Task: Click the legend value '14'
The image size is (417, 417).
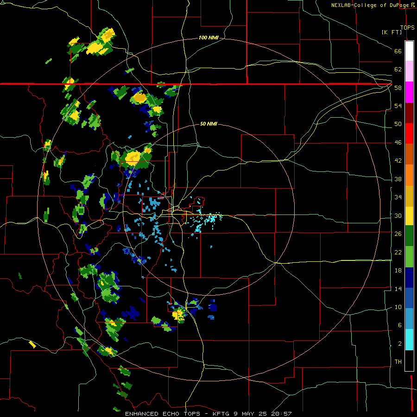Action: (398, 289)
